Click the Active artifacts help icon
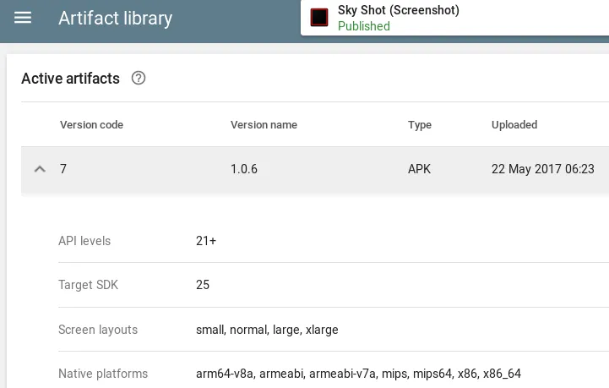Viewport: 609px width, 388px height. click(x=139, y=79)
